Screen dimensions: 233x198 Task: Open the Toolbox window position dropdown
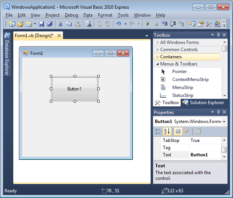213,35
